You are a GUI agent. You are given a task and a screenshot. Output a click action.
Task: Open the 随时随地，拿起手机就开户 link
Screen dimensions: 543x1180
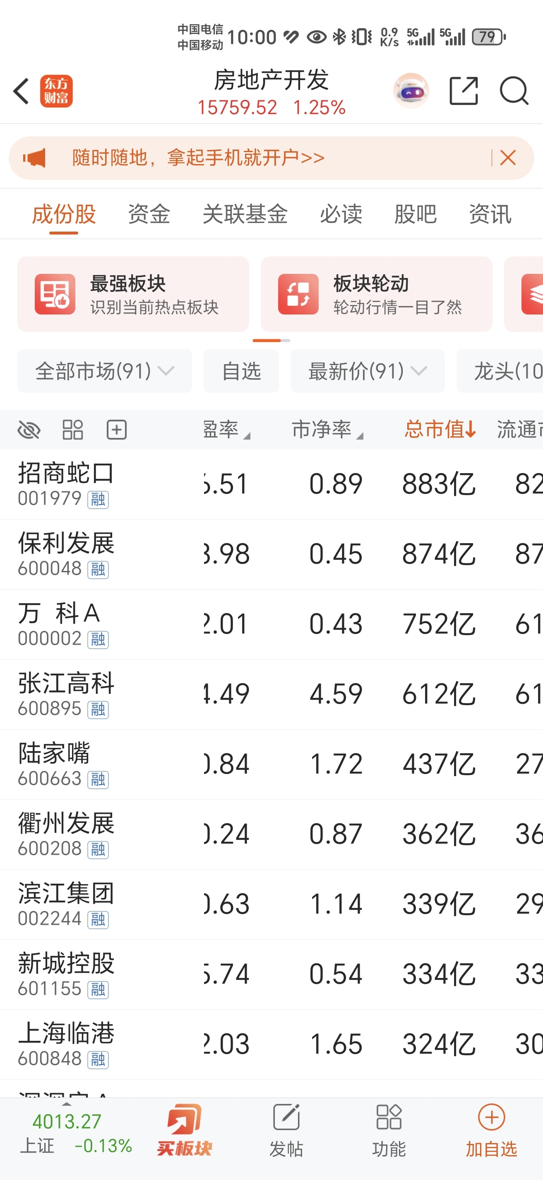coord(198,158)
